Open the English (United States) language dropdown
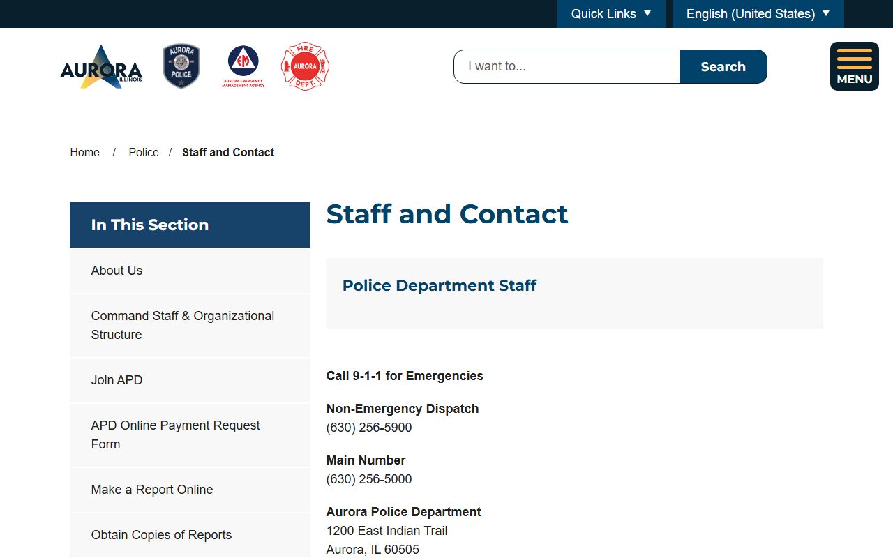 coord(758,14)
